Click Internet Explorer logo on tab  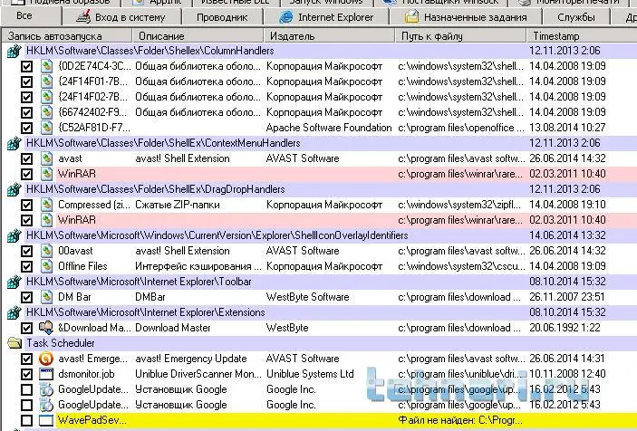pyautogui.click(x=286, y=17)
